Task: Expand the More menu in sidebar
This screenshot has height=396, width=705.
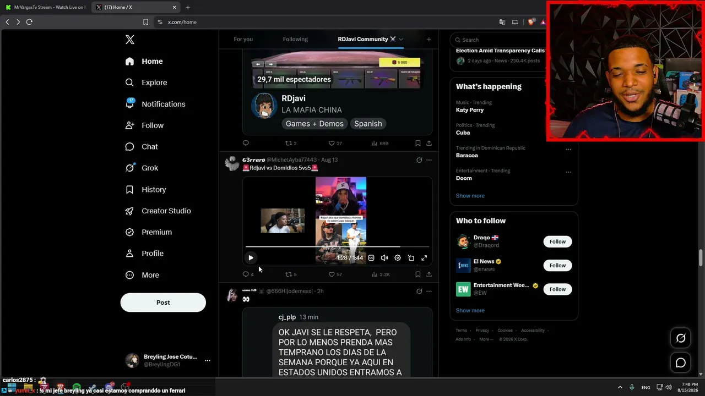Action: pos(142,275)
